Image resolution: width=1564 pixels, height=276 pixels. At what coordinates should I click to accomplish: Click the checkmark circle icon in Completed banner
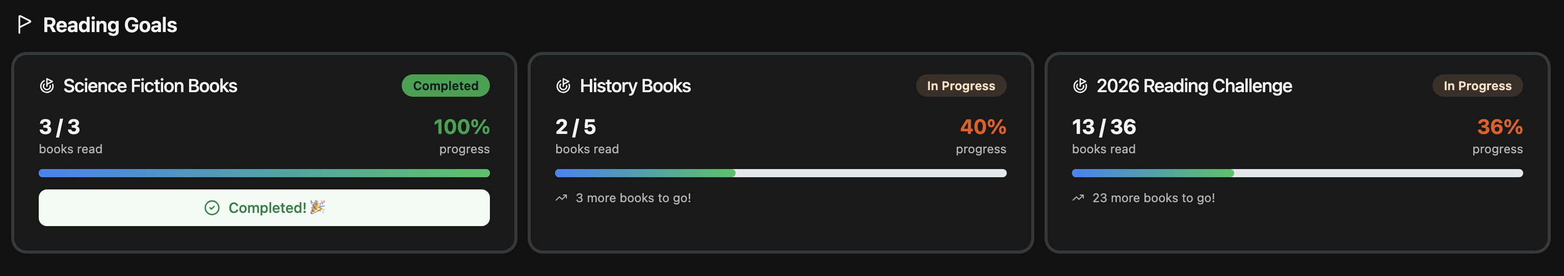click(212, 208)
